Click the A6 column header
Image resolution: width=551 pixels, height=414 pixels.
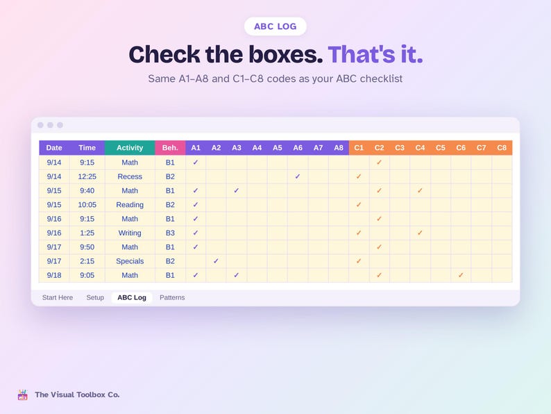[x=298, y=148]
